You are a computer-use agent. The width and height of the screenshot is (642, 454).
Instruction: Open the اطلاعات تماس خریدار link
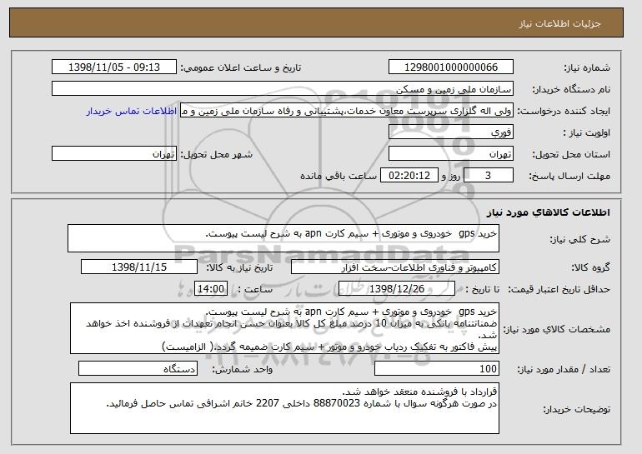tap(132, 111)
